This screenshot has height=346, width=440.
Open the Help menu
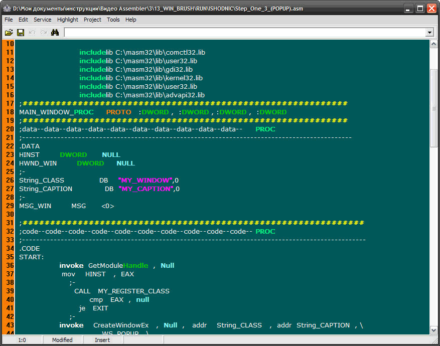coord(130,20)
